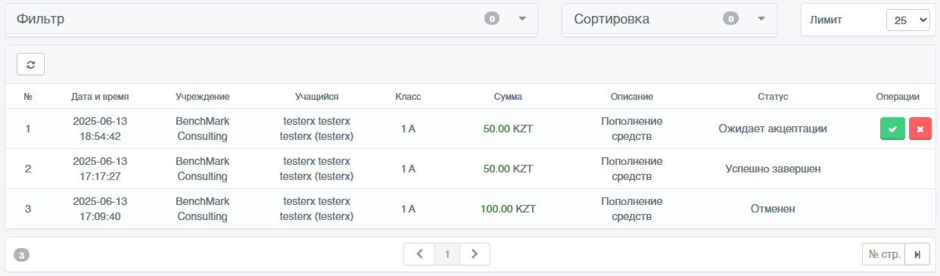Go to next page arrow
940x276 pixels.
pos(475,254)
